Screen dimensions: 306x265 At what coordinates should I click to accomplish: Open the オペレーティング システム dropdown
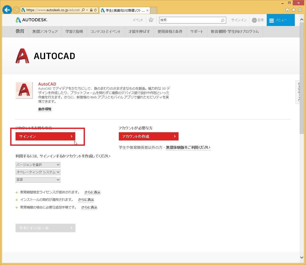tap(38, 172)
